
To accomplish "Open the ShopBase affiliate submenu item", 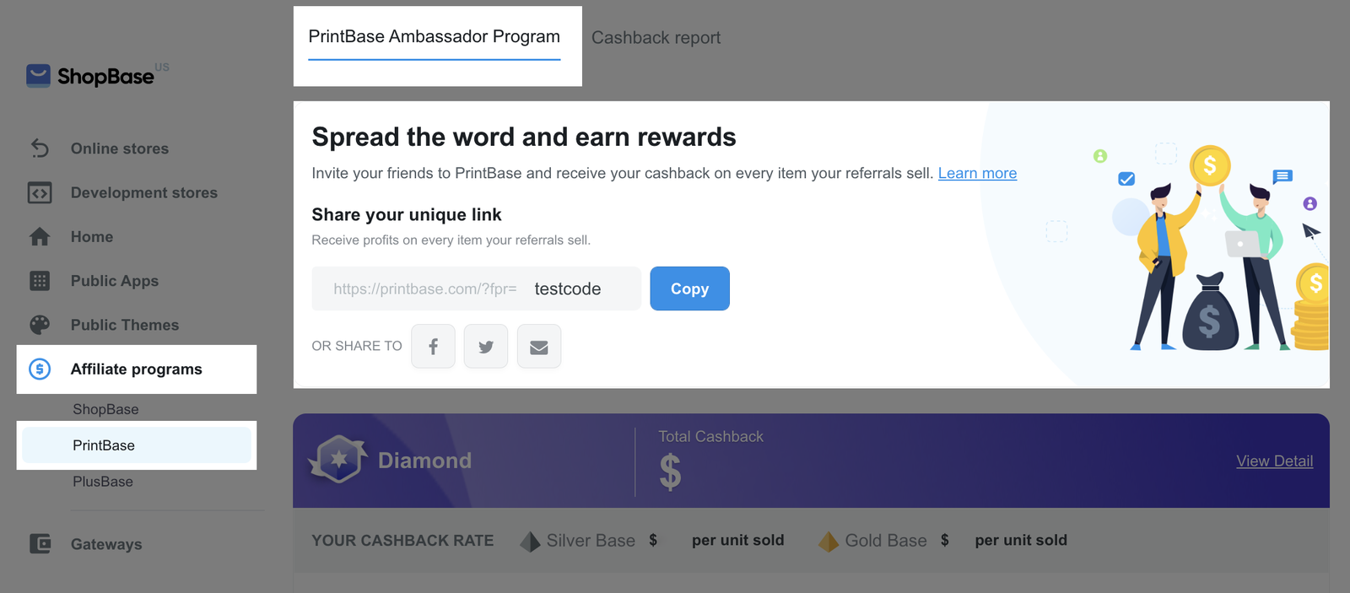I will click(105, 409).
